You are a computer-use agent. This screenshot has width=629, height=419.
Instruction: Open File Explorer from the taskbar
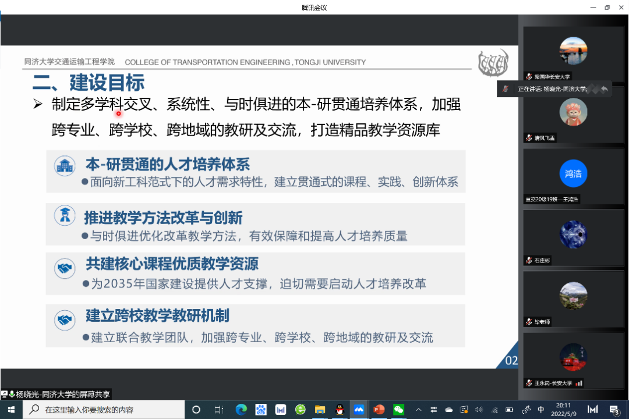click(320, 410)
